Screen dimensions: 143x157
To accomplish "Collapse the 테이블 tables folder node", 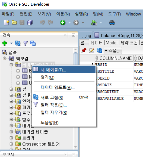I will (x=11, y=65).
